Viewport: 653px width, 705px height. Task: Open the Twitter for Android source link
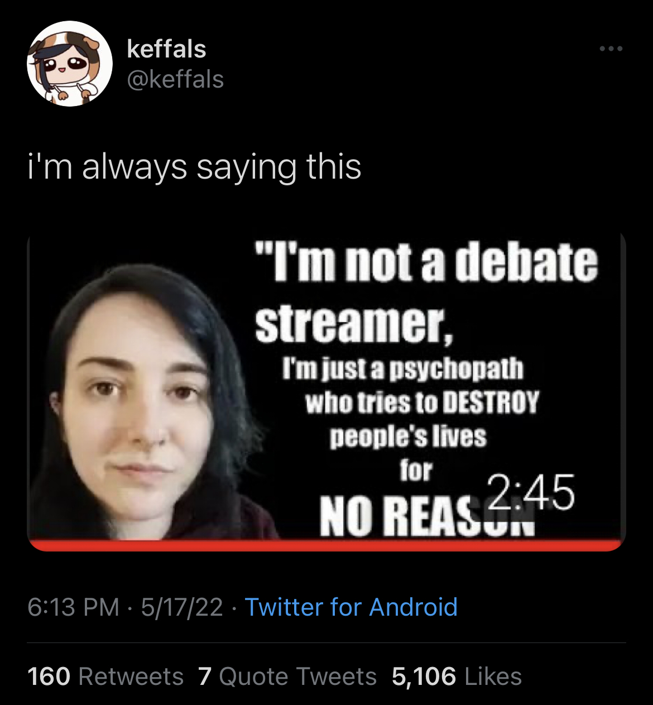click(351, 607)
